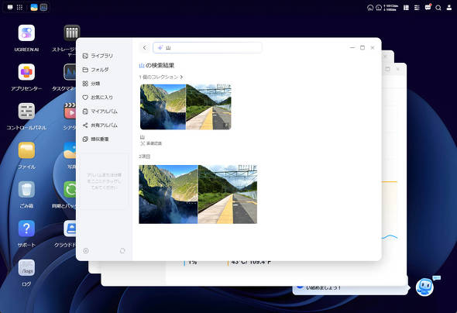
Task: Open the アプリセンター app icon
Action: 26,72
